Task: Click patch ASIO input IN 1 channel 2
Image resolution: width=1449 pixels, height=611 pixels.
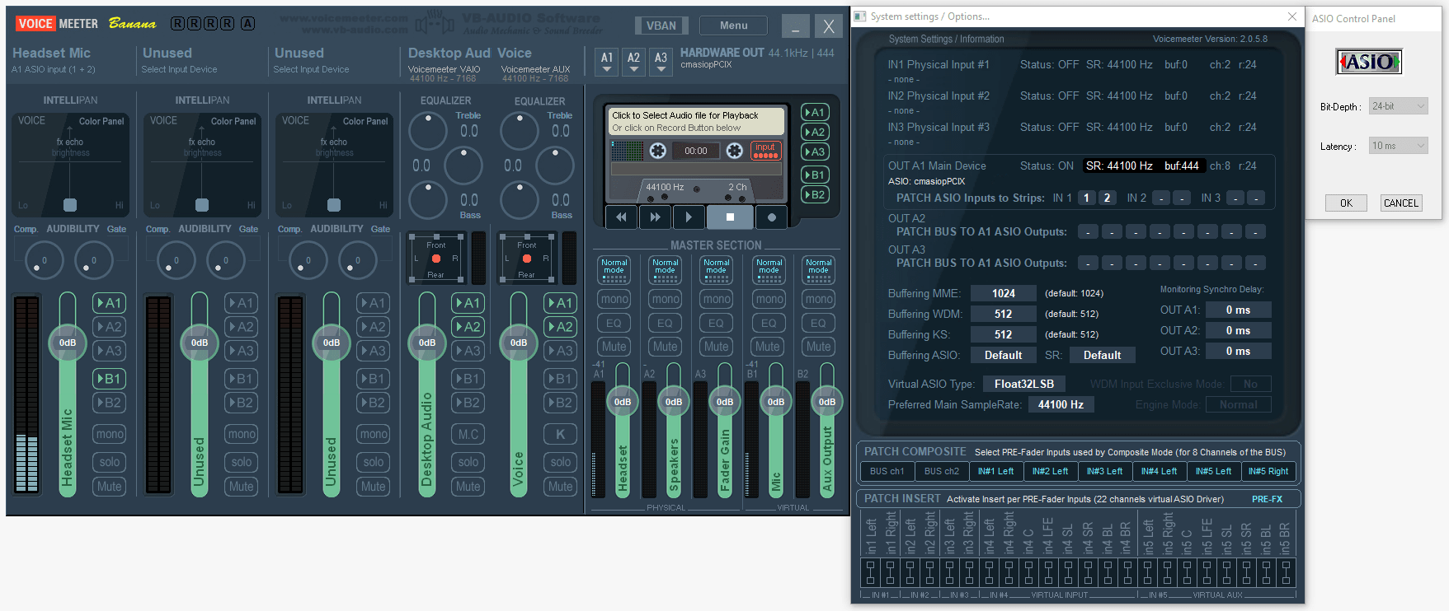Action: point(1108,198)
